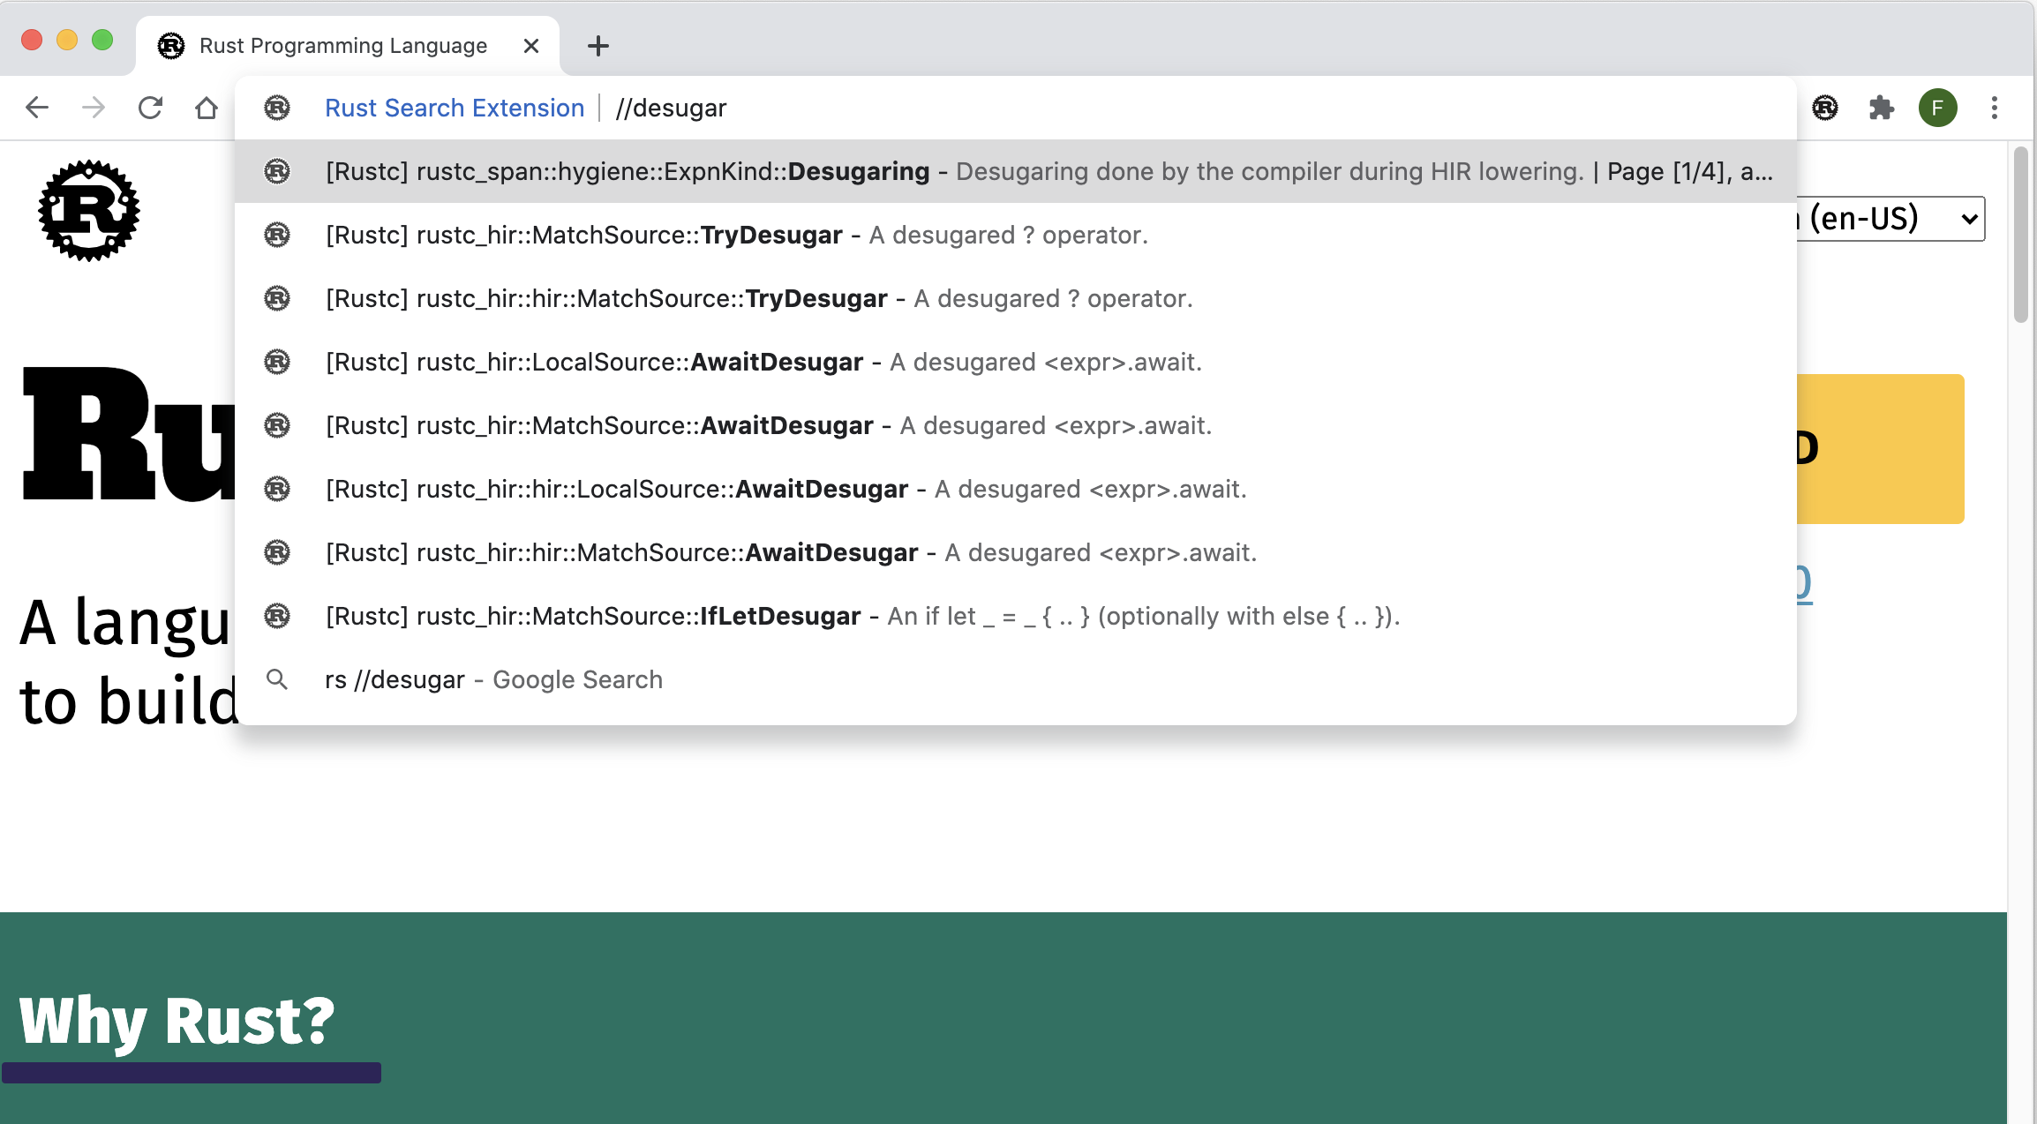Click the yellow button right of the dropdown
Viewport: 2037px width, 1124px height.
(1881, 449)
